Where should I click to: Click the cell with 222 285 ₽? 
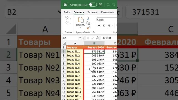(94, 80)
